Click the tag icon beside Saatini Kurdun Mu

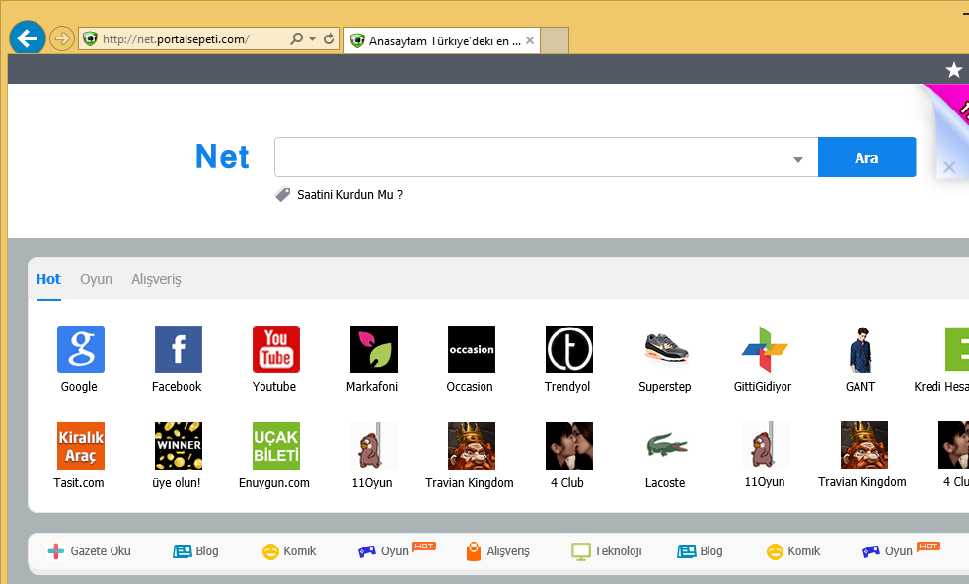(282, 194)
